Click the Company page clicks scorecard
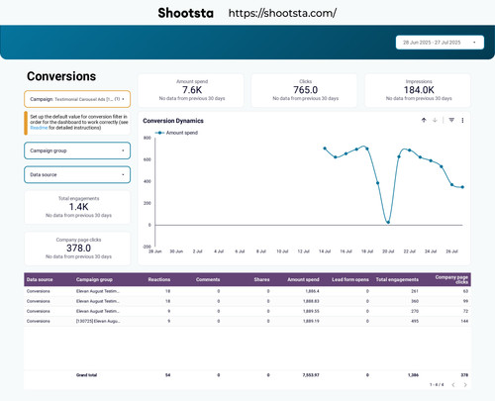Viewport: 495px width, 401px height. 77,249
